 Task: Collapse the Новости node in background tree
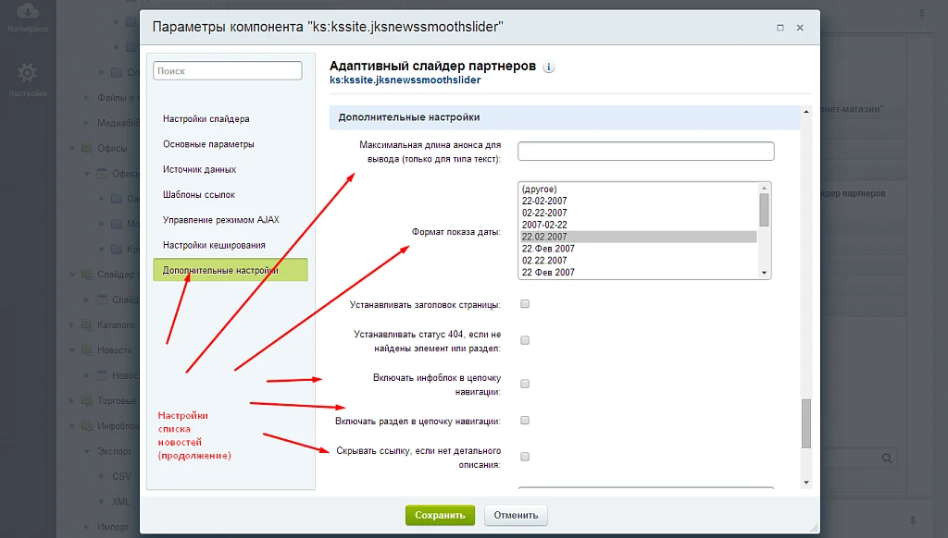pyautogui.click(x=72, y=350)
